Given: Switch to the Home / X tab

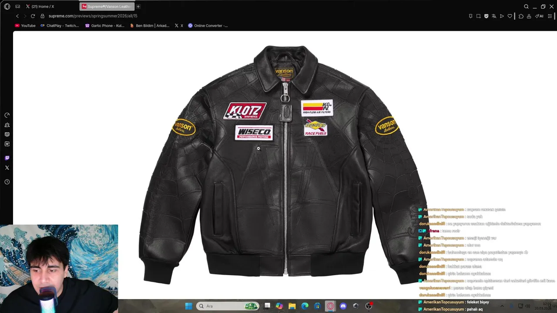Looking at the screenshot, I should [x=40, y=7].
